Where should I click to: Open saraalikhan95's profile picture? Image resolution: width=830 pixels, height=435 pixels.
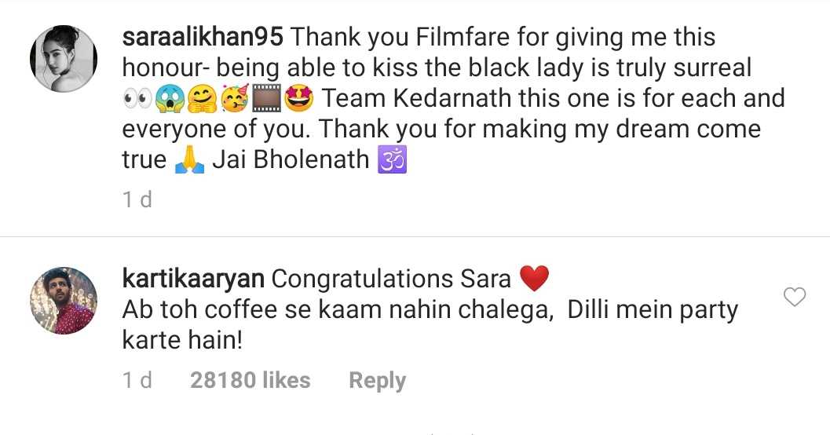64,59
